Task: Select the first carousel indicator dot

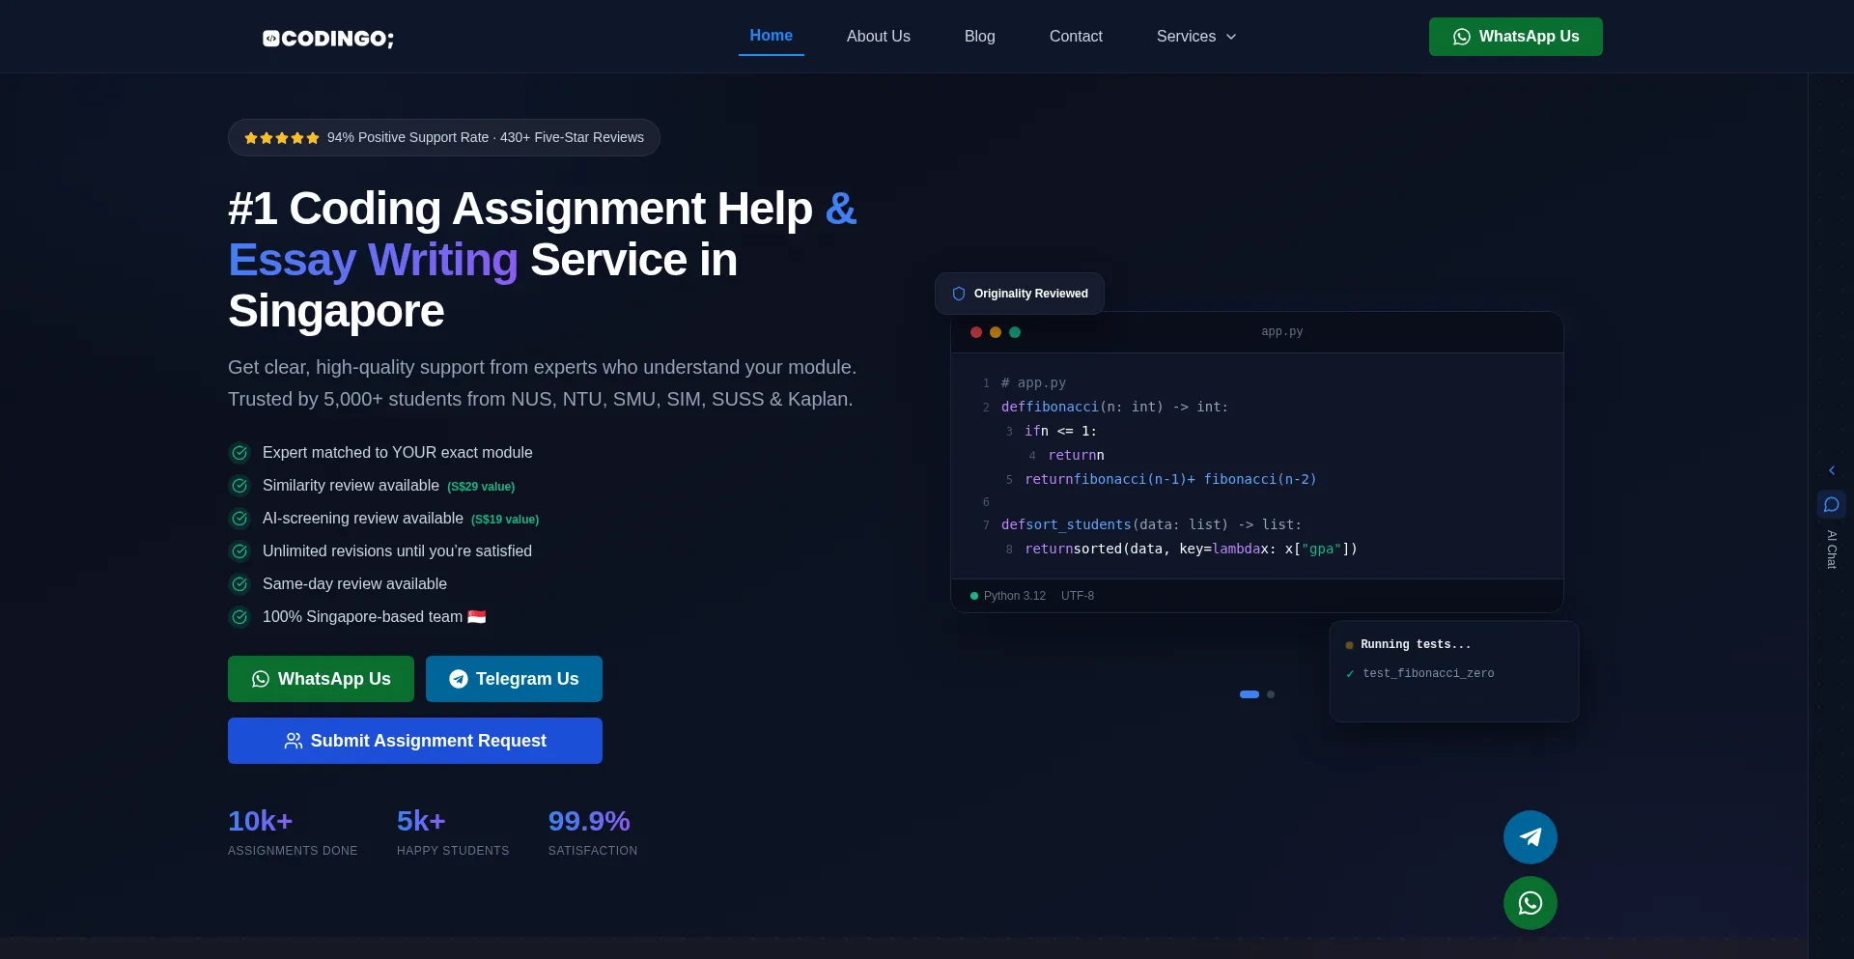Action: [1250, 694]
